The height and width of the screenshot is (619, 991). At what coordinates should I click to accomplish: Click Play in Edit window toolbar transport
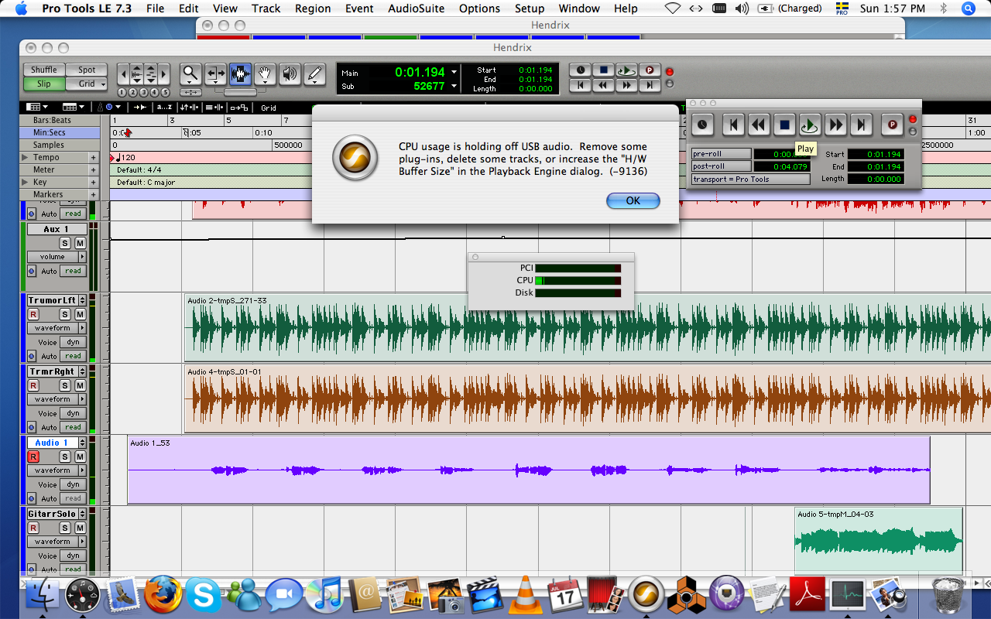tap(626, 70)
